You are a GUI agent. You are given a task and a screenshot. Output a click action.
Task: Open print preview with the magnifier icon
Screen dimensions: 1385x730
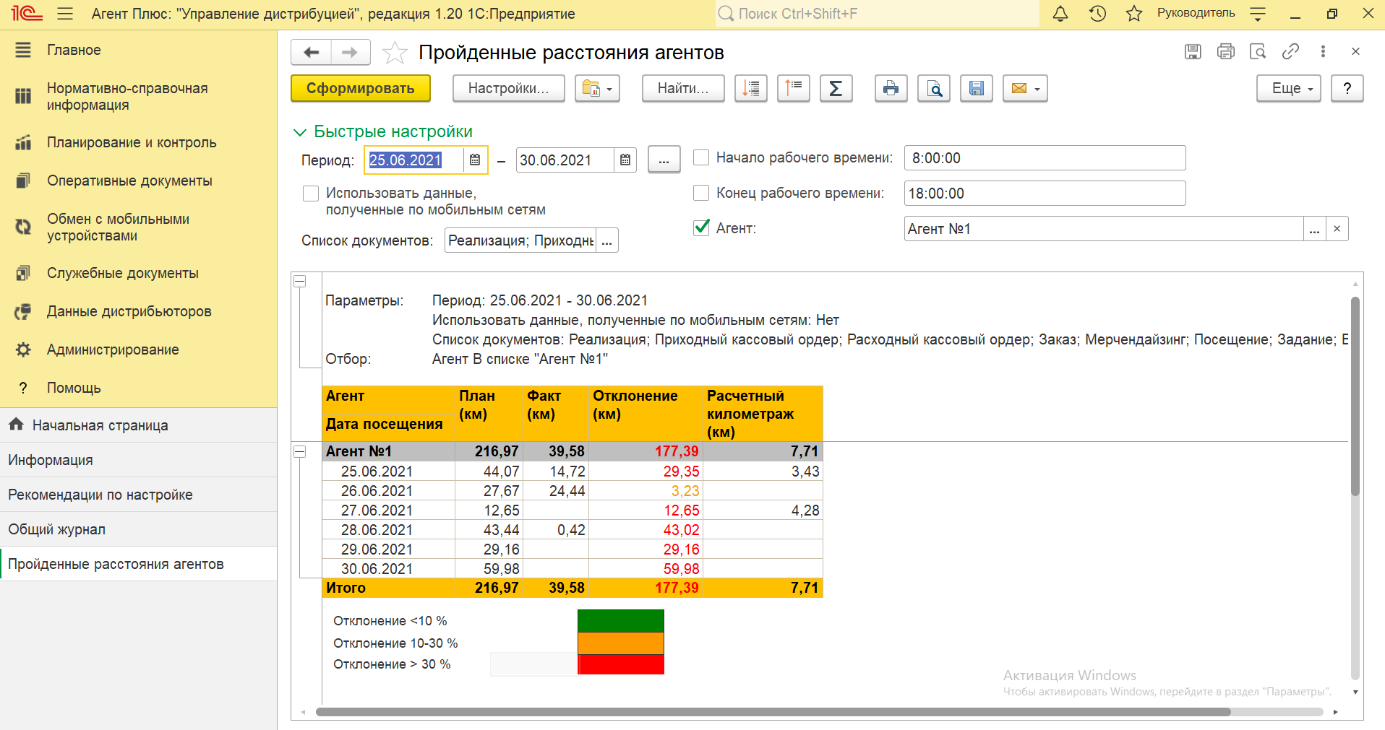click(x=934, y=89)
